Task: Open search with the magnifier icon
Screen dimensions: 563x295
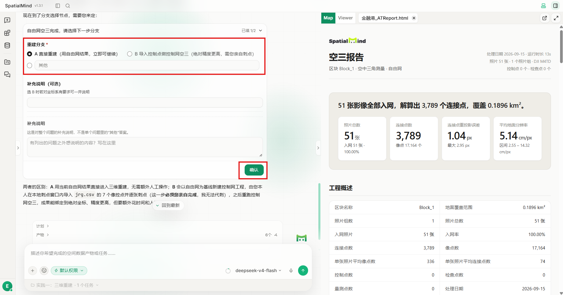Action: pos(68,6)
